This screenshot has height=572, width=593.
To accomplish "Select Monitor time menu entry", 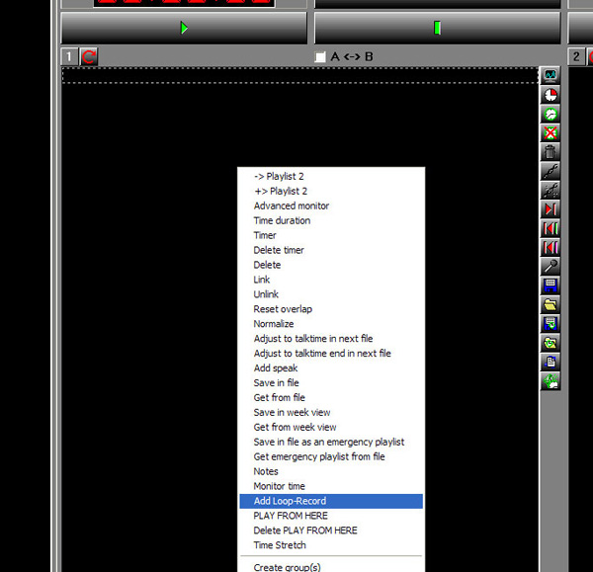I will coord(331,486).
